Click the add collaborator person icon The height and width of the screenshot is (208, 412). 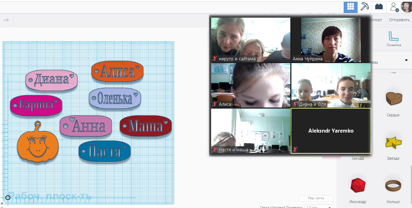pos(394,7)
